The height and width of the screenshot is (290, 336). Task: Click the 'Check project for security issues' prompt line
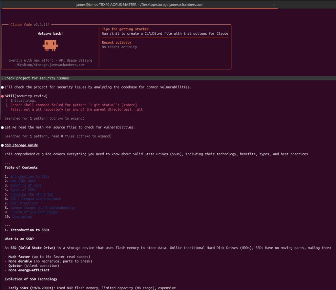[x=36, y=78]
